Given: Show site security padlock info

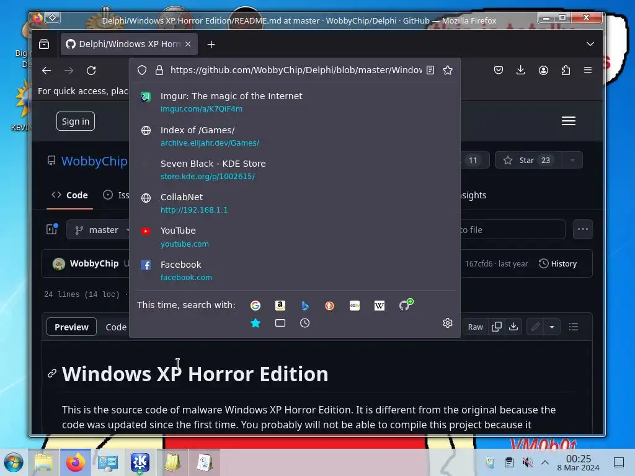Looking at the screenshot, I should coord(159,71).
